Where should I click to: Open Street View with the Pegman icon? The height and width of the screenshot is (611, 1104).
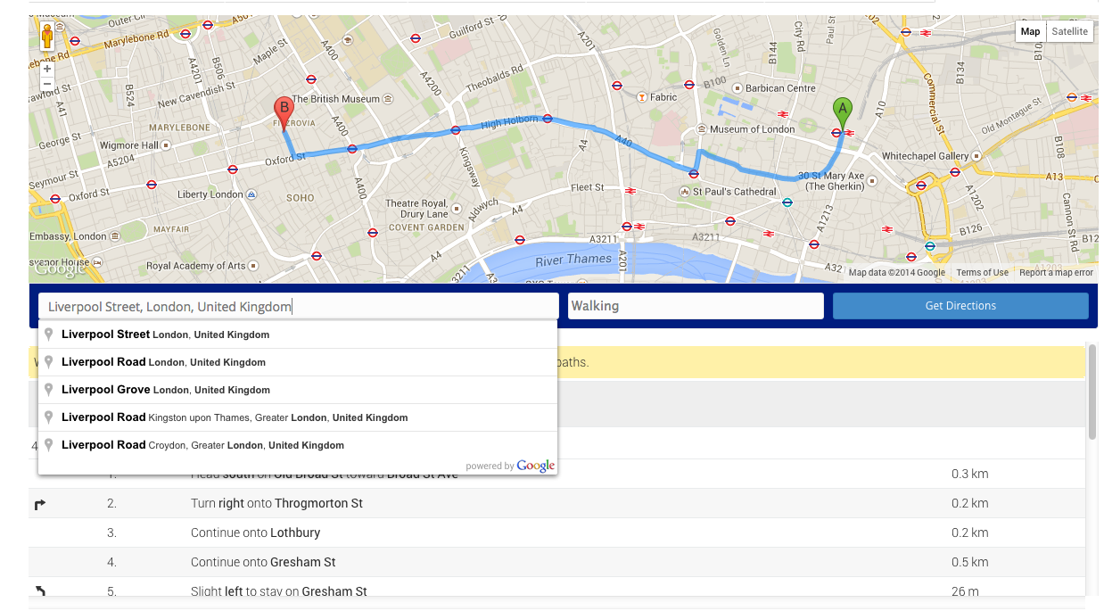[x=47, y=37]
